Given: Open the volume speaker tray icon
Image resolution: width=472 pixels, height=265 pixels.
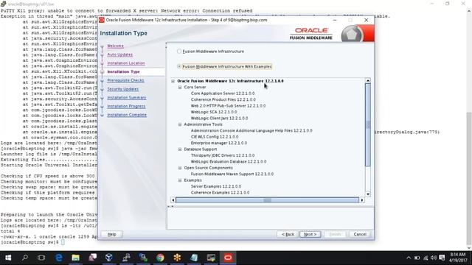Looking at the screenshot, I should (x=434, y=258).
